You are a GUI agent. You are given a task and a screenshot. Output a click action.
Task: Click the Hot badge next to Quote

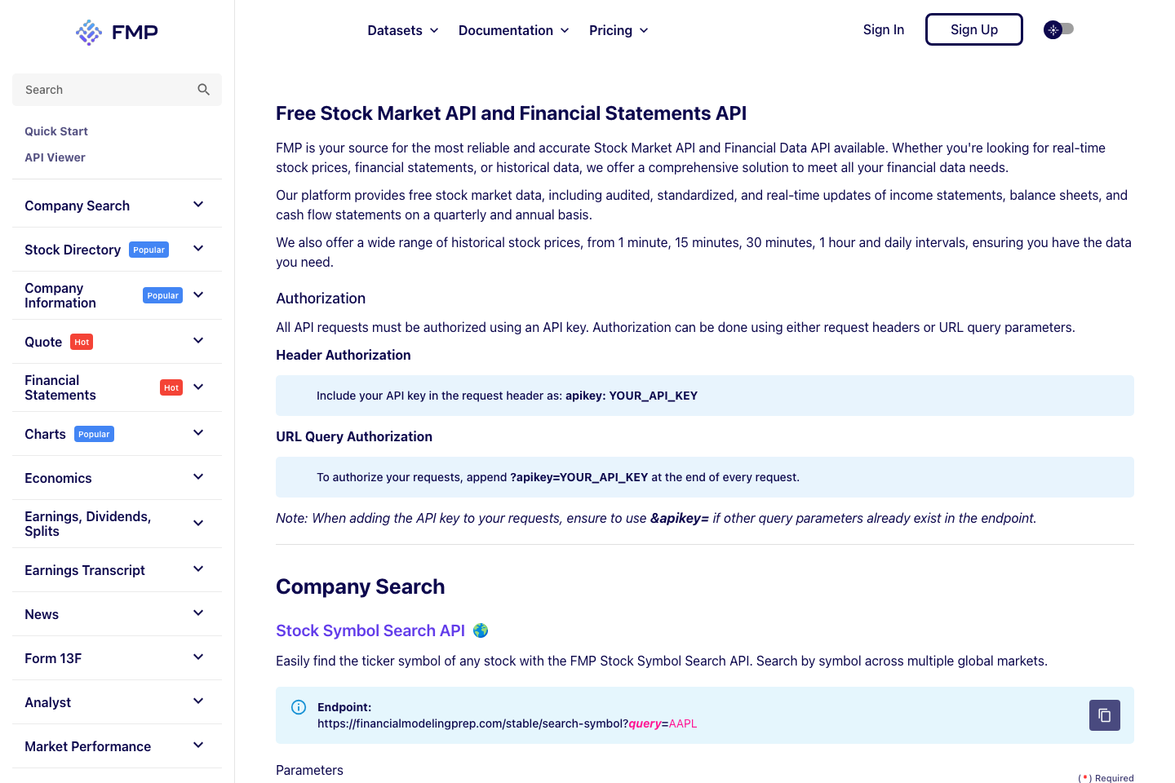click(82, 342)
